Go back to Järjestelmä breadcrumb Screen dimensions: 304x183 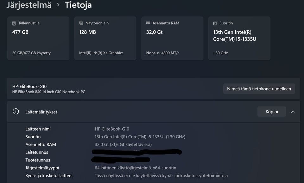(29, 5)
